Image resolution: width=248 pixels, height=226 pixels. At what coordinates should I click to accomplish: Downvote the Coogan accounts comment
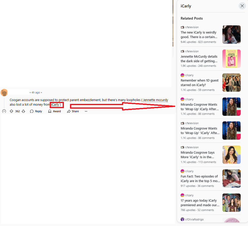click(23, 111)
